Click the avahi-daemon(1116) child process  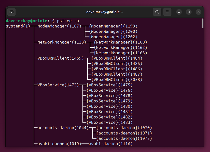pos(110,144)
